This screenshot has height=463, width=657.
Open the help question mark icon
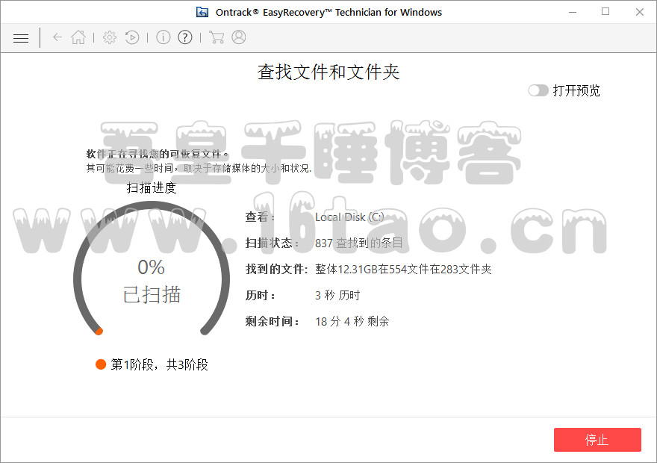tap(185, 37)
